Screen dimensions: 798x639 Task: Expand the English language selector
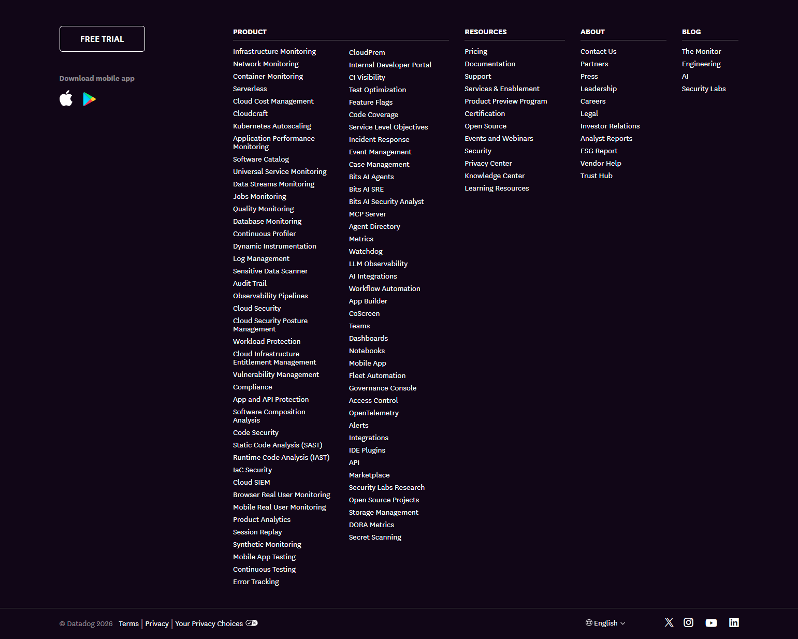click(x=605, y=623)
